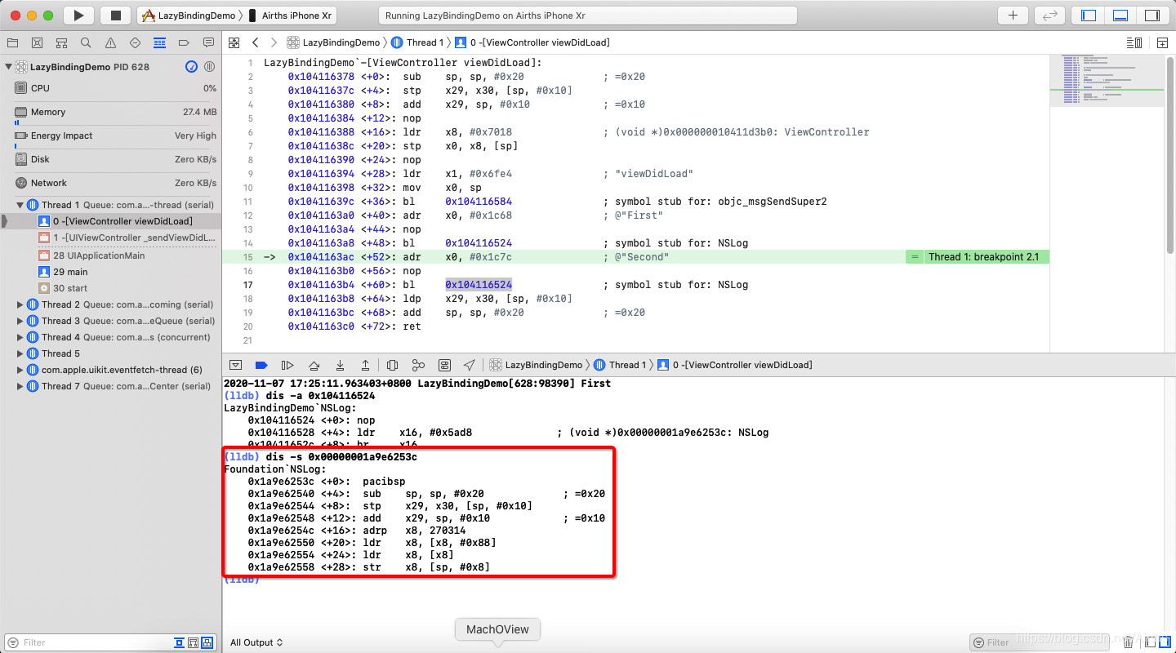Toggle show only threads with debug symbols

click(194, 642)
